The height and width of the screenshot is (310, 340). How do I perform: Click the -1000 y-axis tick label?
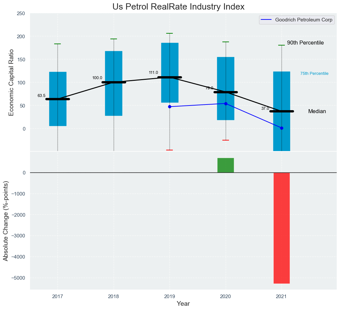(x=19, y=194)
